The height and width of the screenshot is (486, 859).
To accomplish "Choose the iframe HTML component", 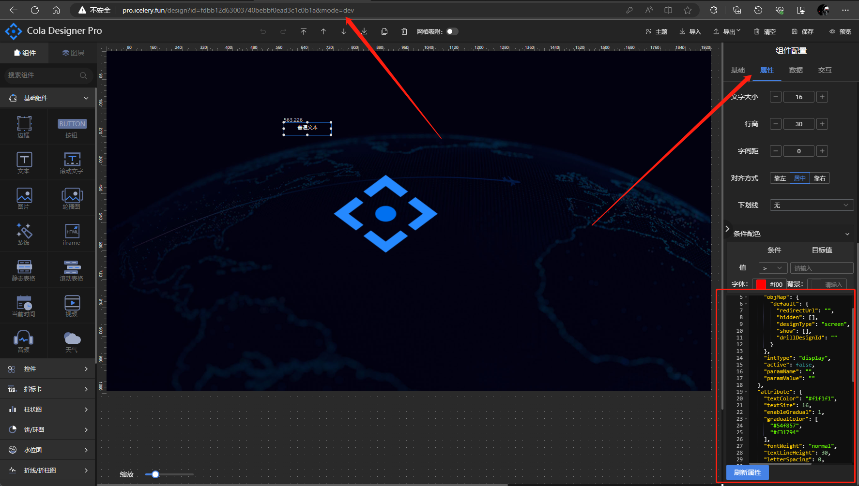I will coord(72,234).
